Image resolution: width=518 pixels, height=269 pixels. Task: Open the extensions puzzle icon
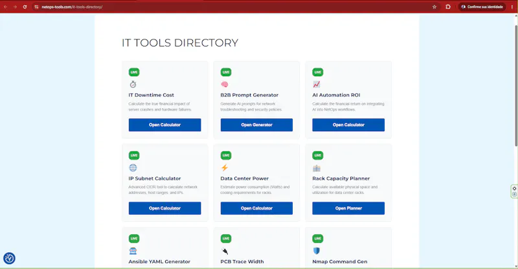click(x=448, y=6)
